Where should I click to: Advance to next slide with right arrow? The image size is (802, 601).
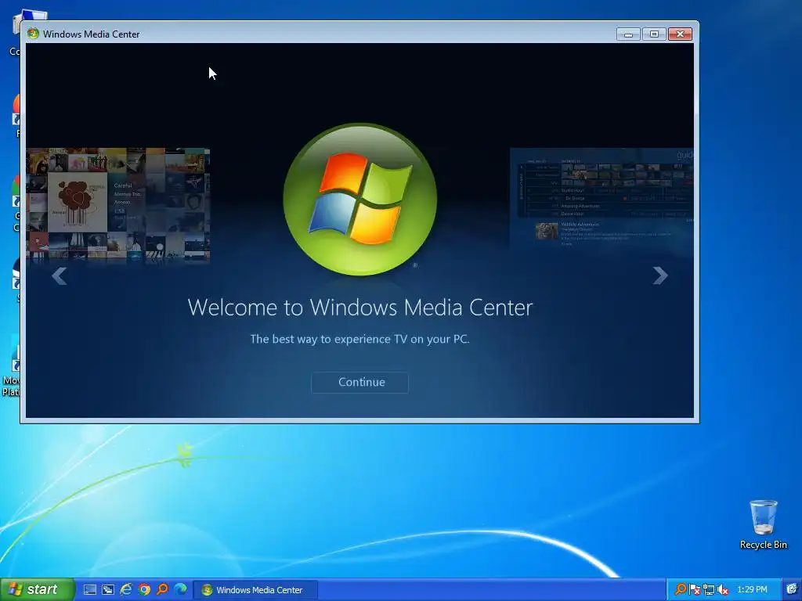[660, 275]
